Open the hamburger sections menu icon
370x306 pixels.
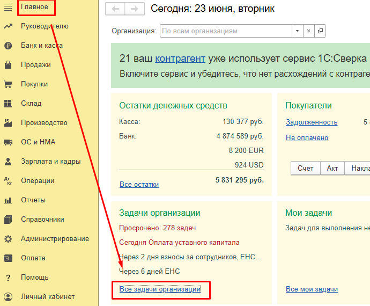click(x=8, y=7)
